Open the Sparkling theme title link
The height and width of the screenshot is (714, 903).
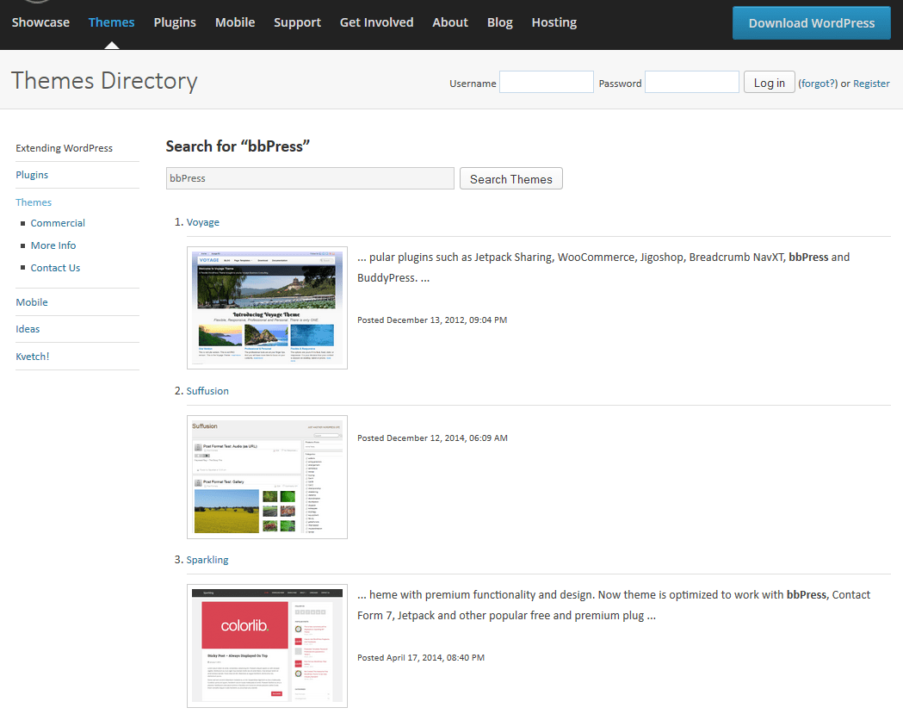coord(207,560)
